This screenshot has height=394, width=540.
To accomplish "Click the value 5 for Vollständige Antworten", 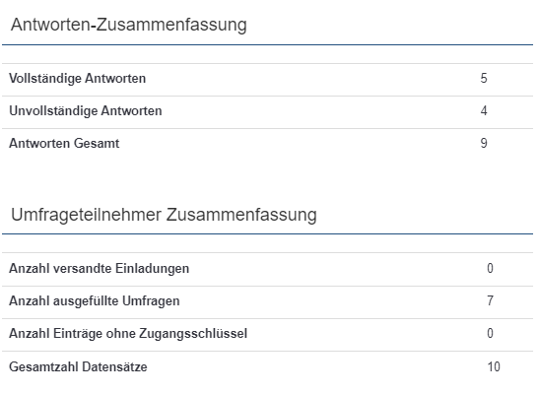I will click(484, 78).
